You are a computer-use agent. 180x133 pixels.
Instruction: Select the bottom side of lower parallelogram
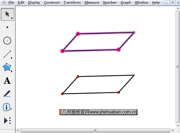[x=90, y=93]
